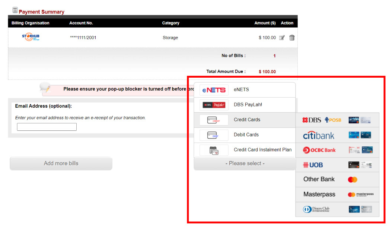Click the masterpass logo icon
This screenshot has width=389, height=230.
(361, 195)
